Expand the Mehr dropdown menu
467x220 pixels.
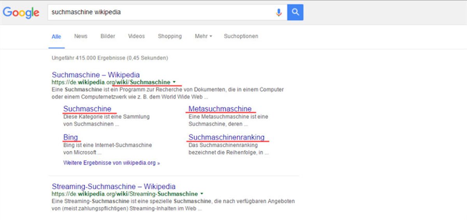(x=204, y=36)
